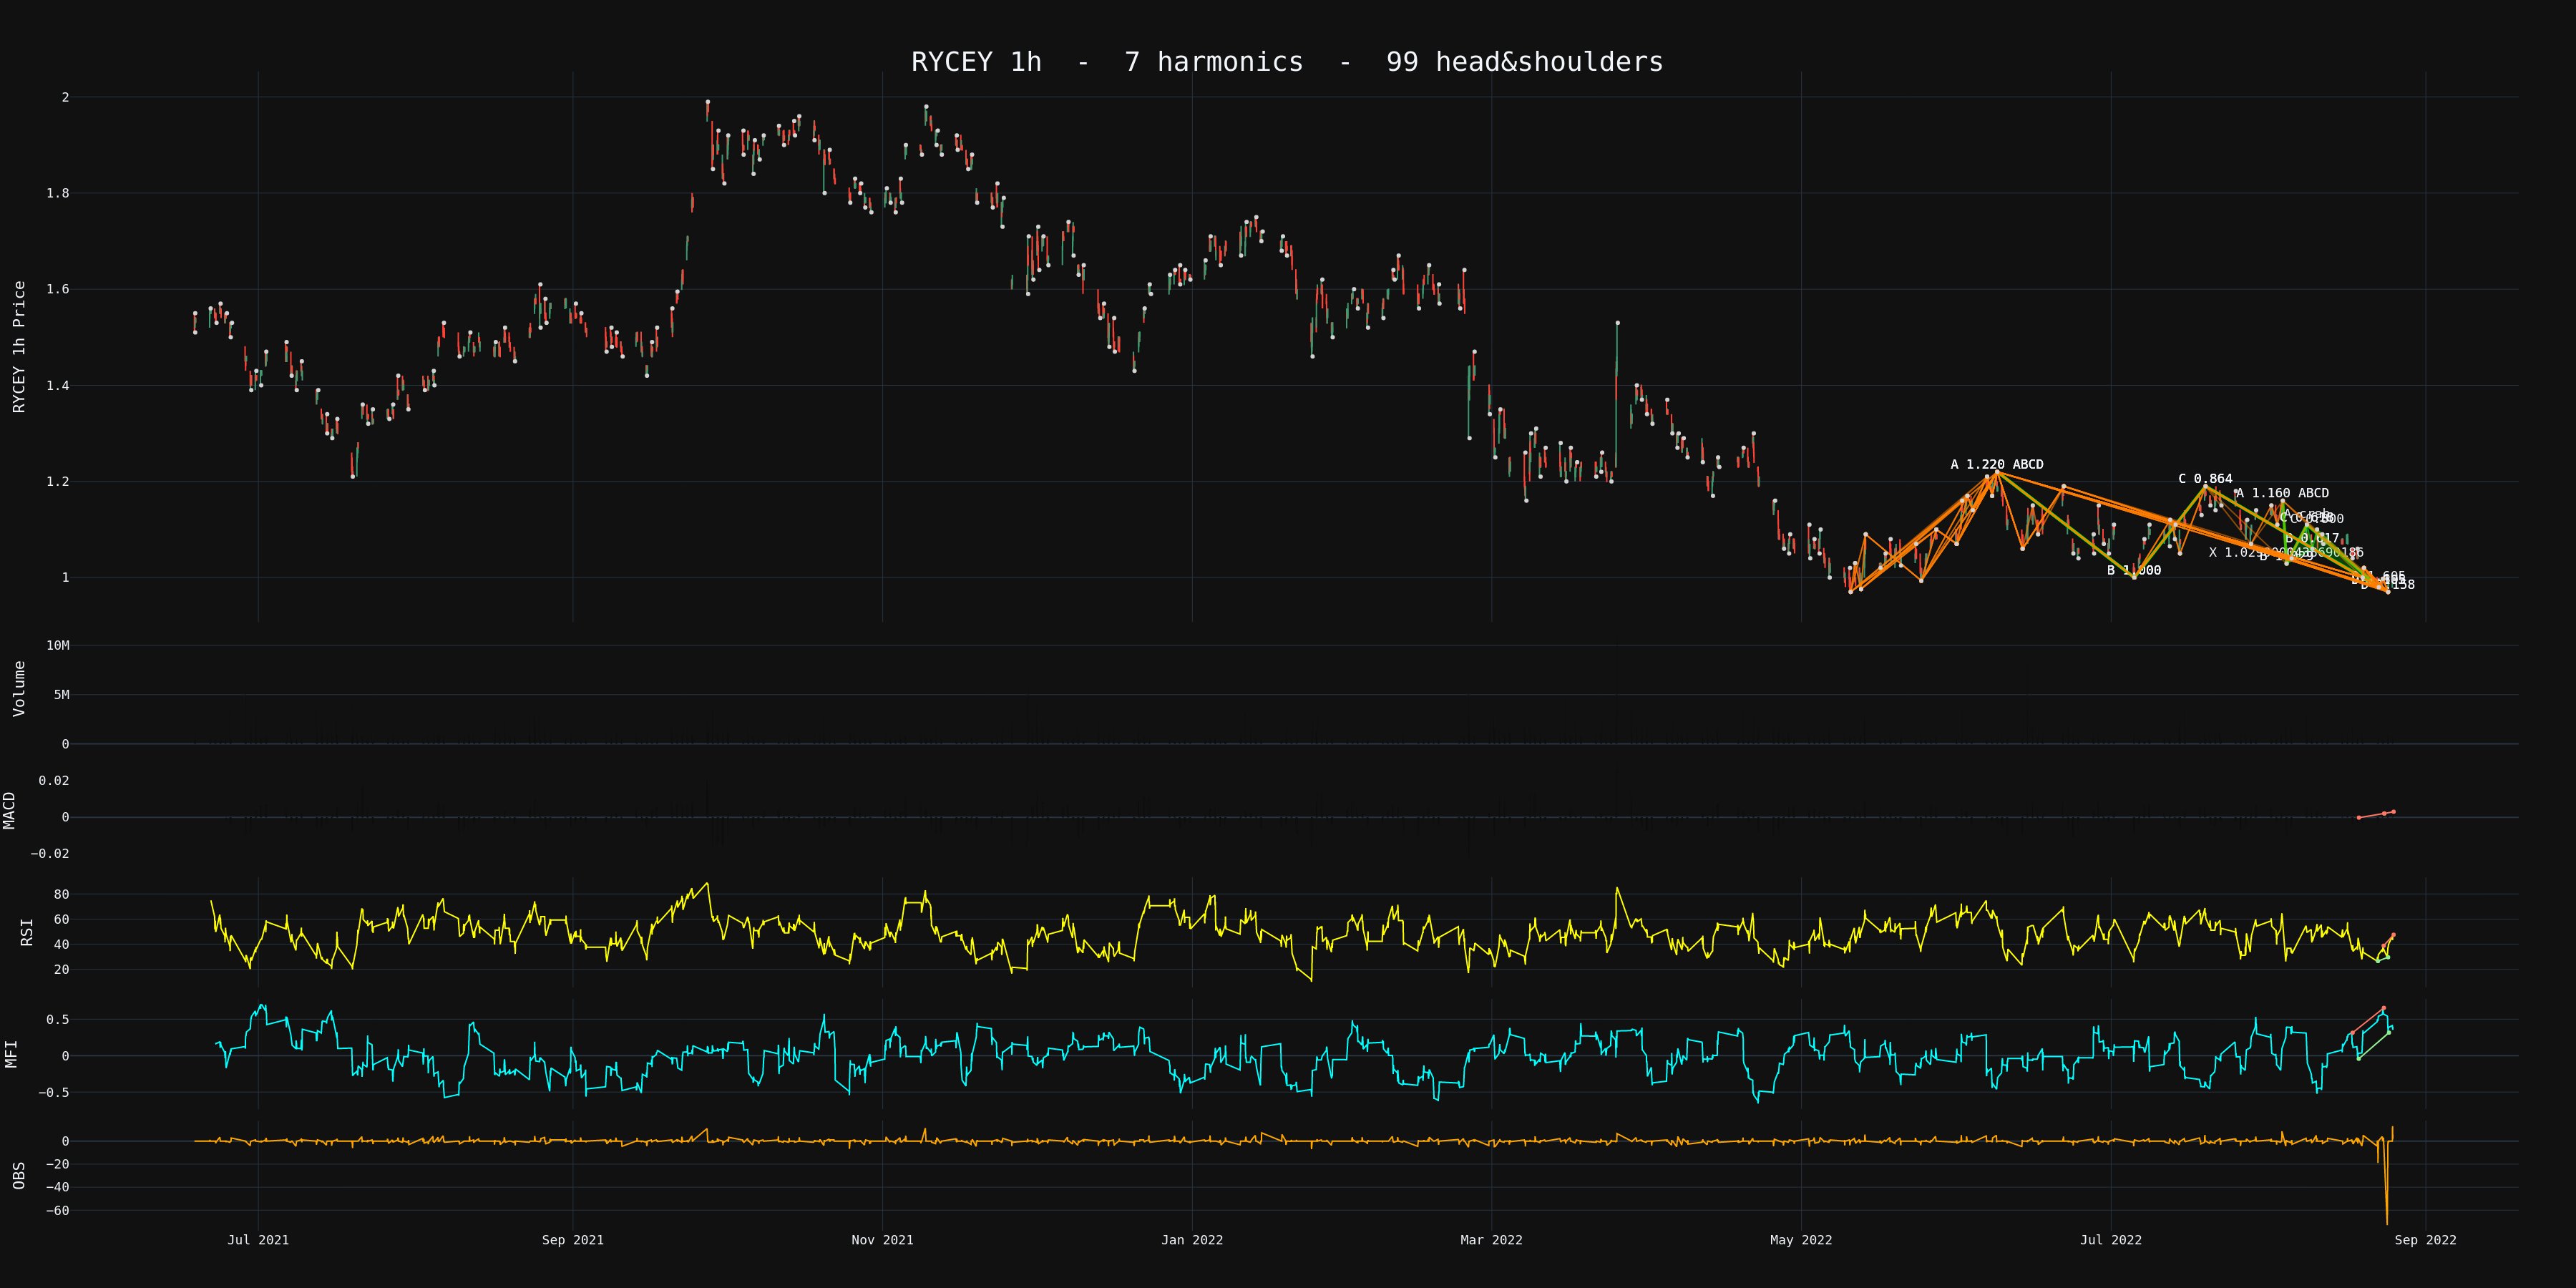This screenshot has height=1288, width=2576.
Task: Click the Volume panel axis label
Action: 19,688
